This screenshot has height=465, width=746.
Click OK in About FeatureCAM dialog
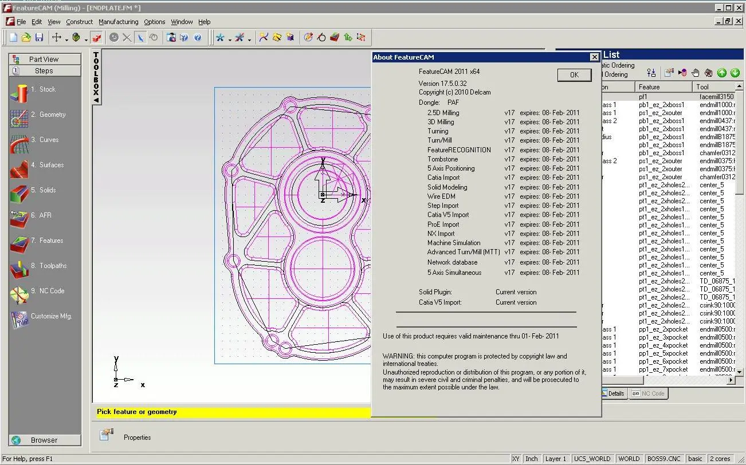pyautogui.click(x=574, y=74)
